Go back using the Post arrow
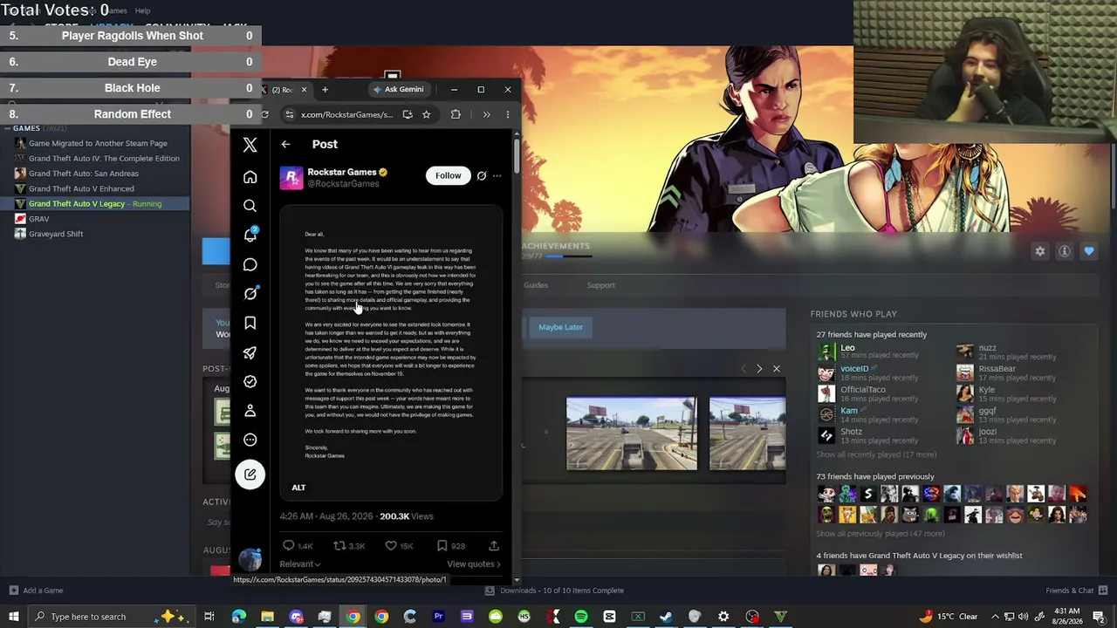The width and height of the screenshot is (1117, 628). click(x=285, y=144)
